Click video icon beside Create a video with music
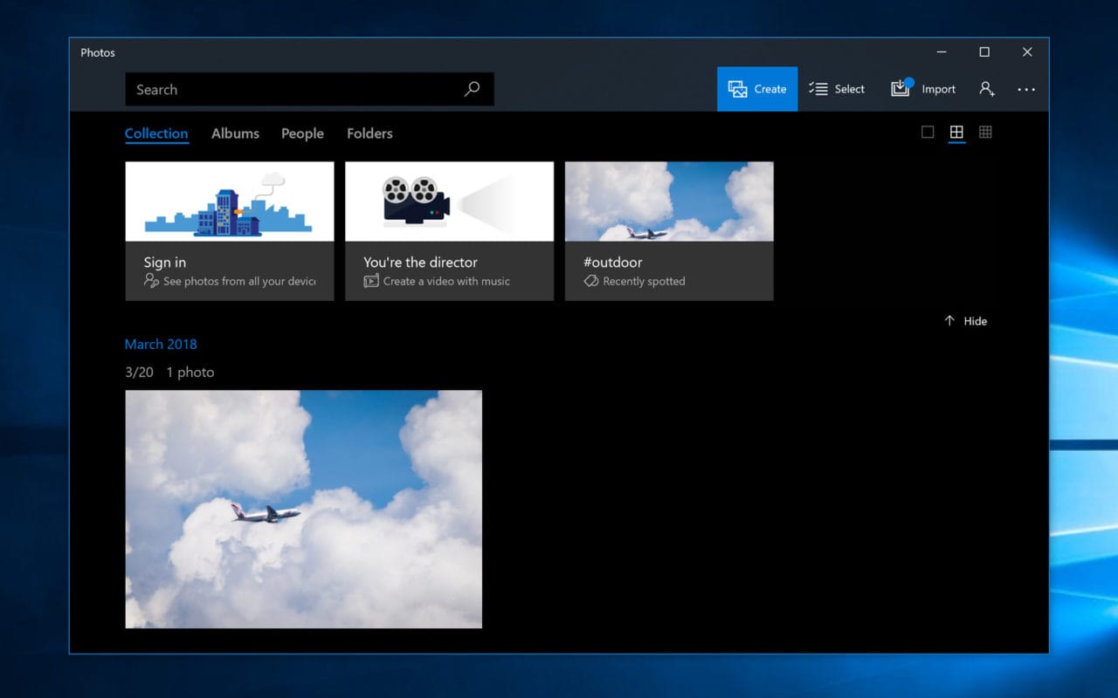 tap(371, 281)
